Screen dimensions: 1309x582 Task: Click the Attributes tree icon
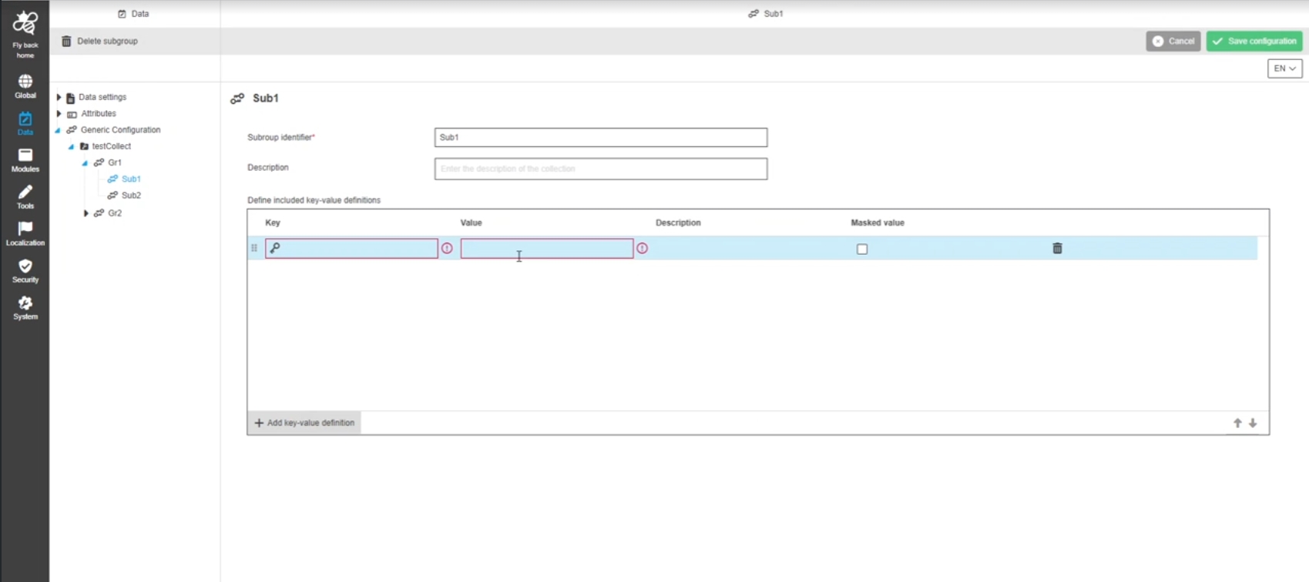[x=72, y=114]
